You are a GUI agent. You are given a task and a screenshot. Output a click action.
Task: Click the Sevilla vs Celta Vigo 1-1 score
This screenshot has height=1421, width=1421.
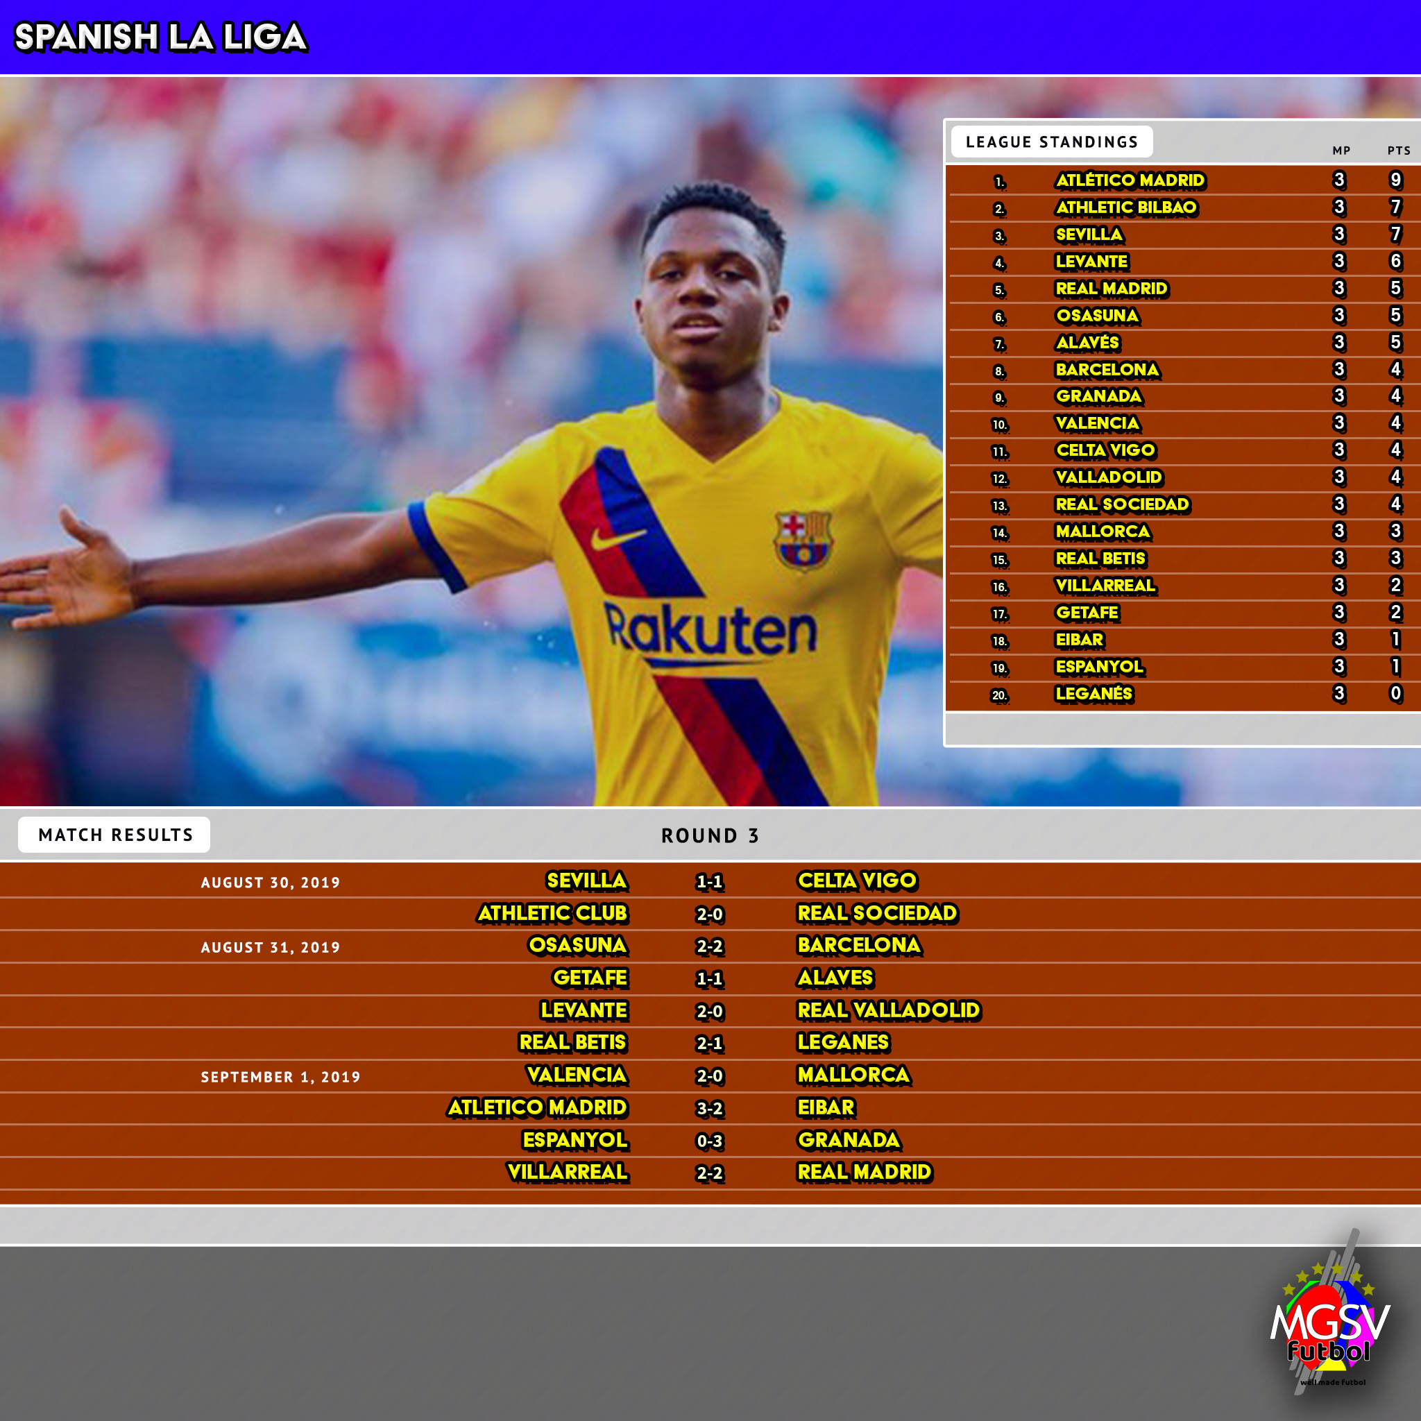tap(710, 882)
